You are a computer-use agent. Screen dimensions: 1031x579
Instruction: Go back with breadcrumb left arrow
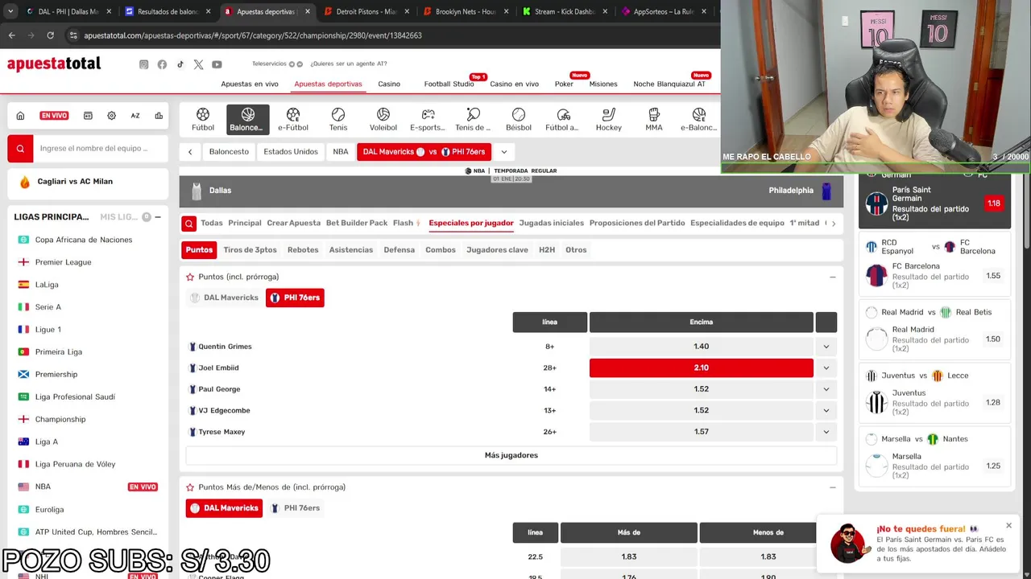190,152
